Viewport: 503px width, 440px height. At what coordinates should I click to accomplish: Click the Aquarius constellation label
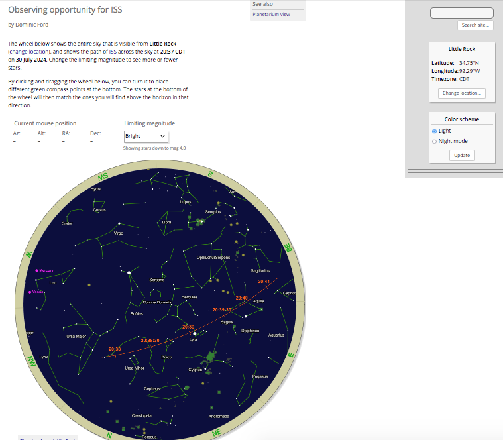tap(276, 335)
